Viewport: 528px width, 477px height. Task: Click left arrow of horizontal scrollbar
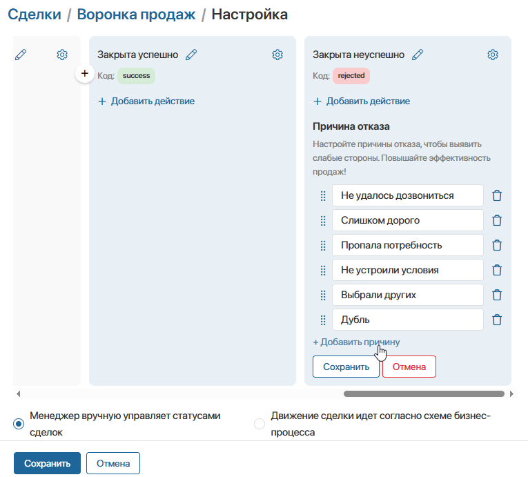(19, 393)
